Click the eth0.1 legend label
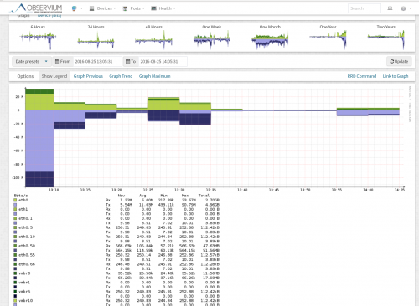Viewport: 419px width, 306px height. click(x=25, y=218)
